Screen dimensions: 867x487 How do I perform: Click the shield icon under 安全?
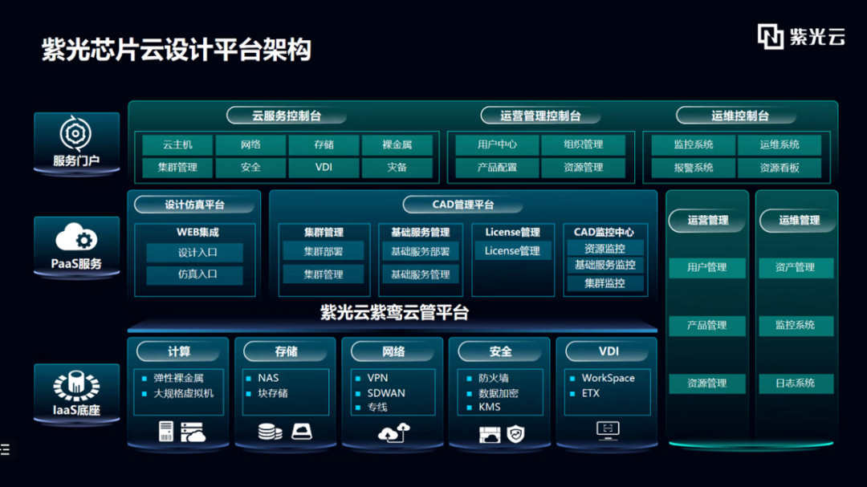[x=515, y=434]
